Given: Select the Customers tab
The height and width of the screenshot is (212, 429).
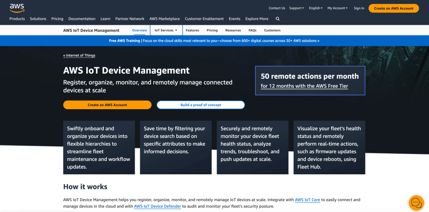Looking at the screenshot, I should 272,30.
